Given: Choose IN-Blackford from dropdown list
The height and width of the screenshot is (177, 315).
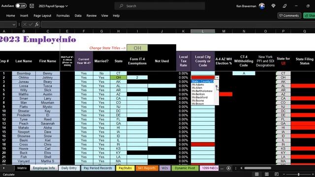Looking at the screenshot, I should point(199,97).
